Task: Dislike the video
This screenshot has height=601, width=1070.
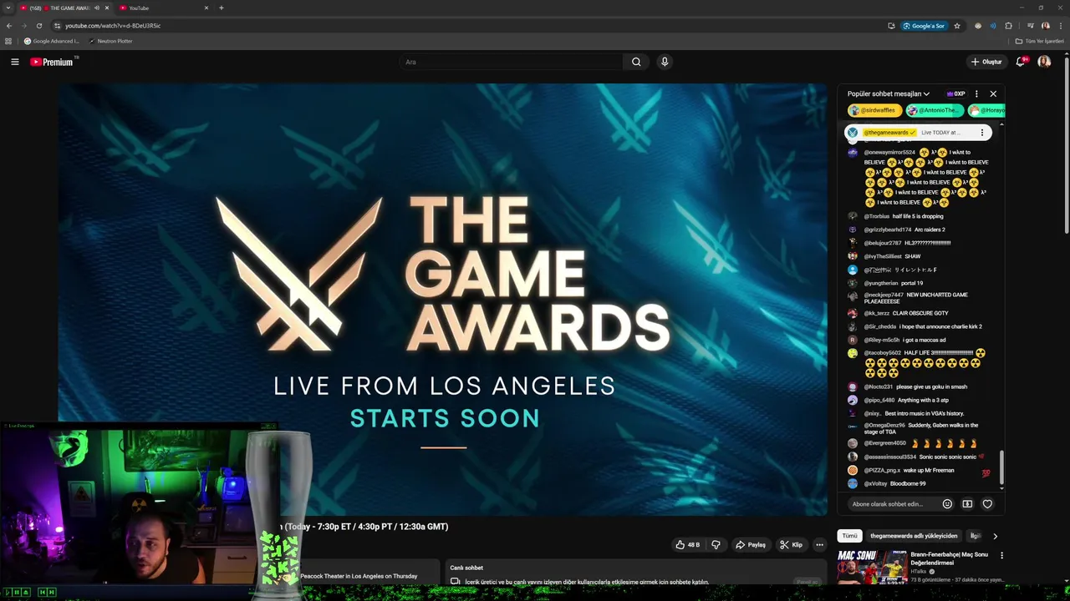Action: pos(716,545)
